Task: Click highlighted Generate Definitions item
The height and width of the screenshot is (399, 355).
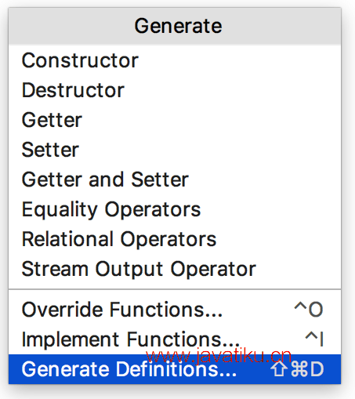Action: (175, 369)
